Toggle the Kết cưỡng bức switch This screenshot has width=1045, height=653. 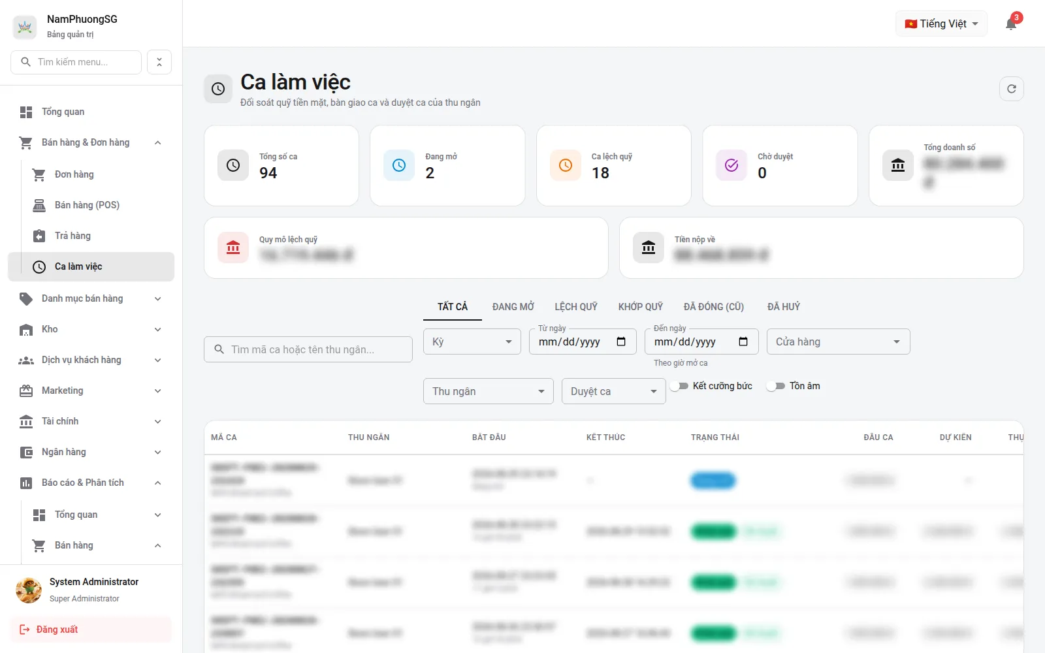pos(680,386)
